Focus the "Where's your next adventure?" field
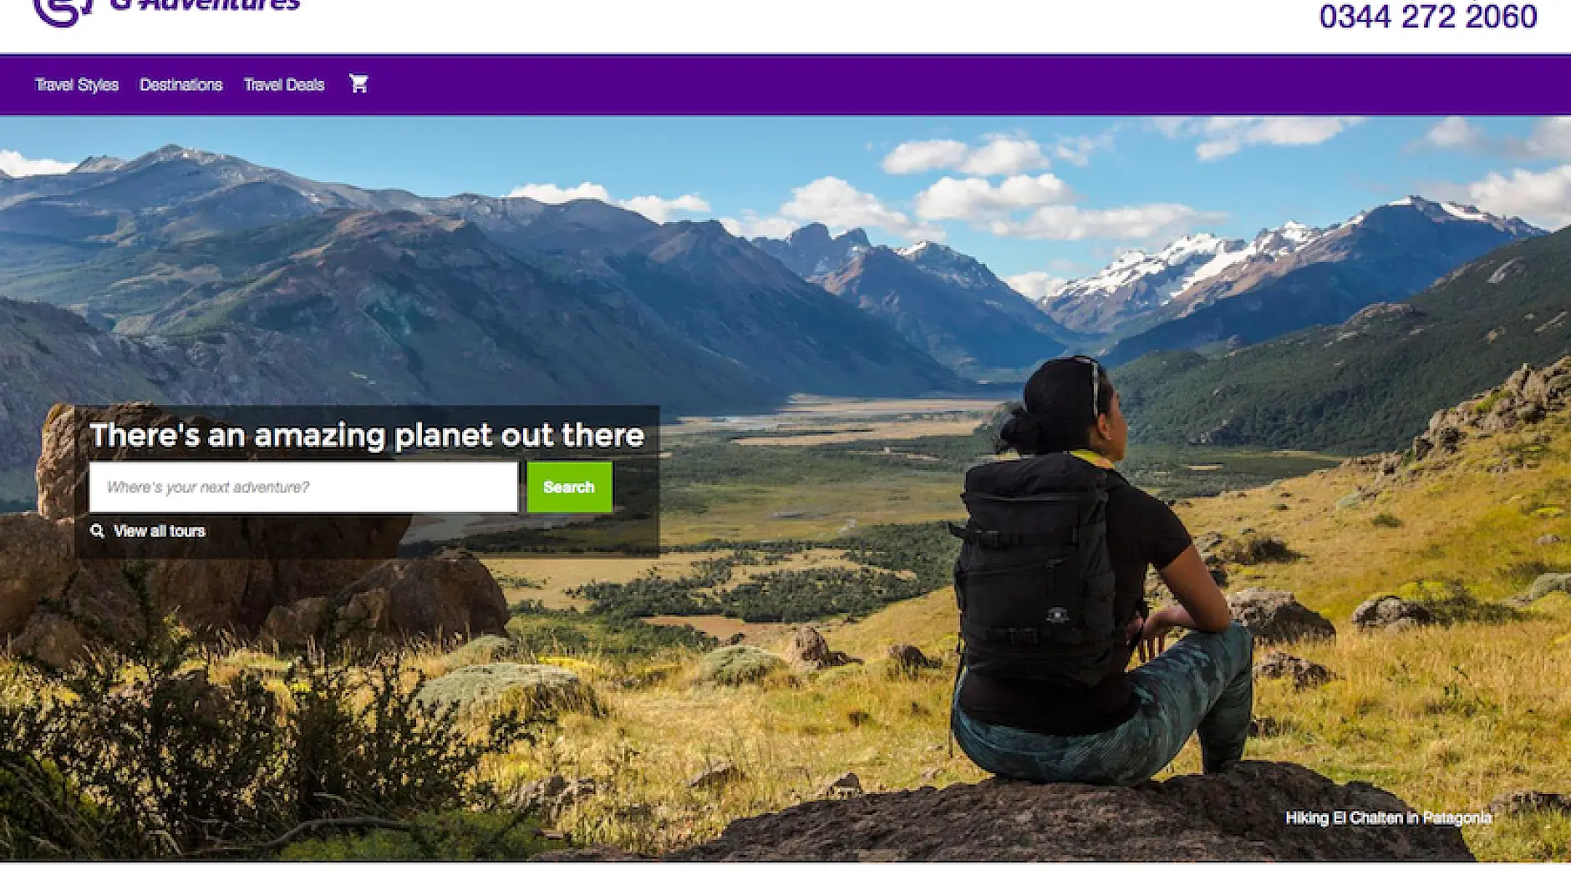The height and width of the screenshot is (875, 1571). [x=303, y=487]
